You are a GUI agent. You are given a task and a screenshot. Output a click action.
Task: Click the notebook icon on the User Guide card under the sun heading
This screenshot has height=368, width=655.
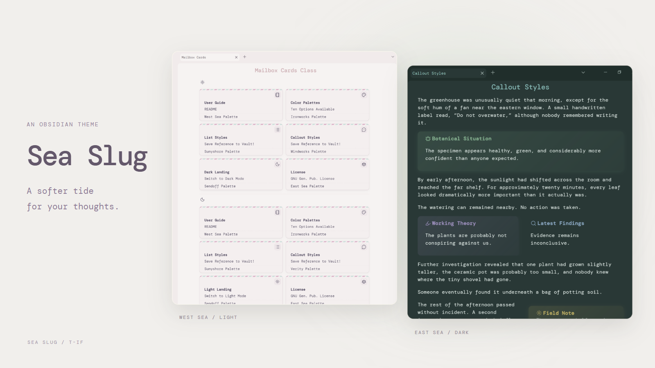[x=278, y=95]
